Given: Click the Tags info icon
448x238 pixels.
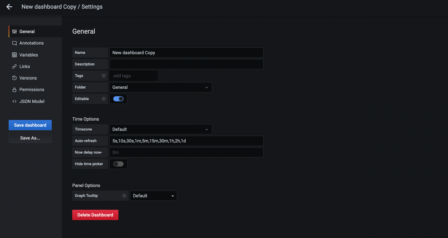Looking at the screenshot, I should coord(104,76).
